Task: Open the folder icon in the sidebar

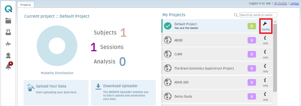Action: coord(8,21)
